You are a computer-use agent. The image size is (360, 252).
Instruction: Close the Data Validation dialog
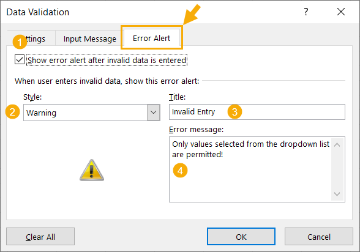pos(341,12)
